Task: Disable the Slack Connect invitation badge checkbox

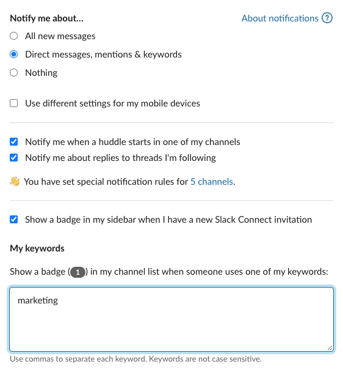Action: (x=13, y=220)
